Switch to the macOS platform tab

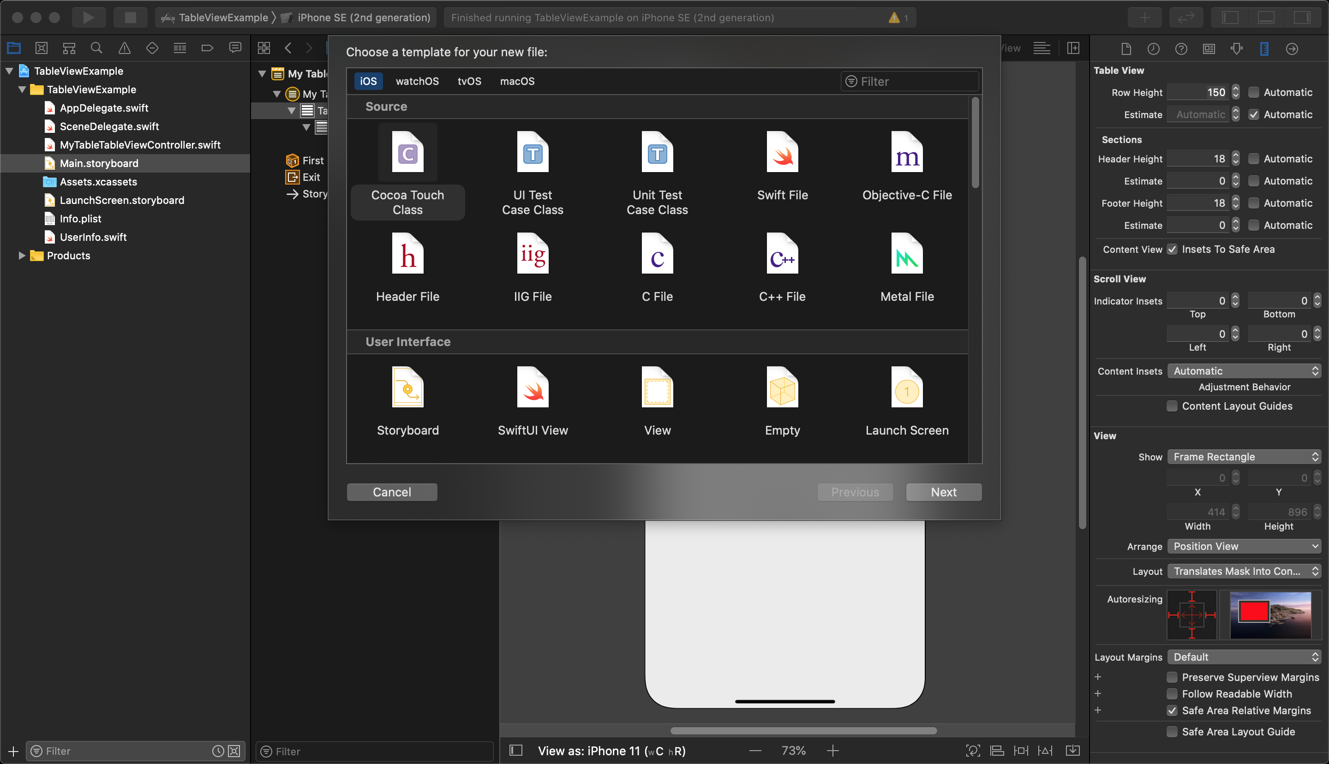point(517,81)
